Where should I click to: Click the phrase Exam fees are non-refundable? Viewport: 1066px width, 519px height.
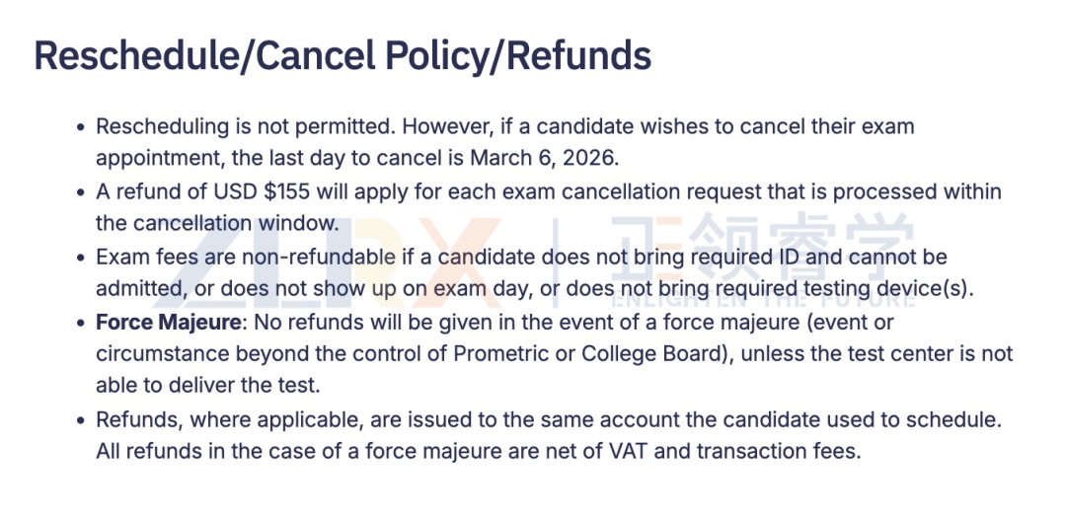246,257
